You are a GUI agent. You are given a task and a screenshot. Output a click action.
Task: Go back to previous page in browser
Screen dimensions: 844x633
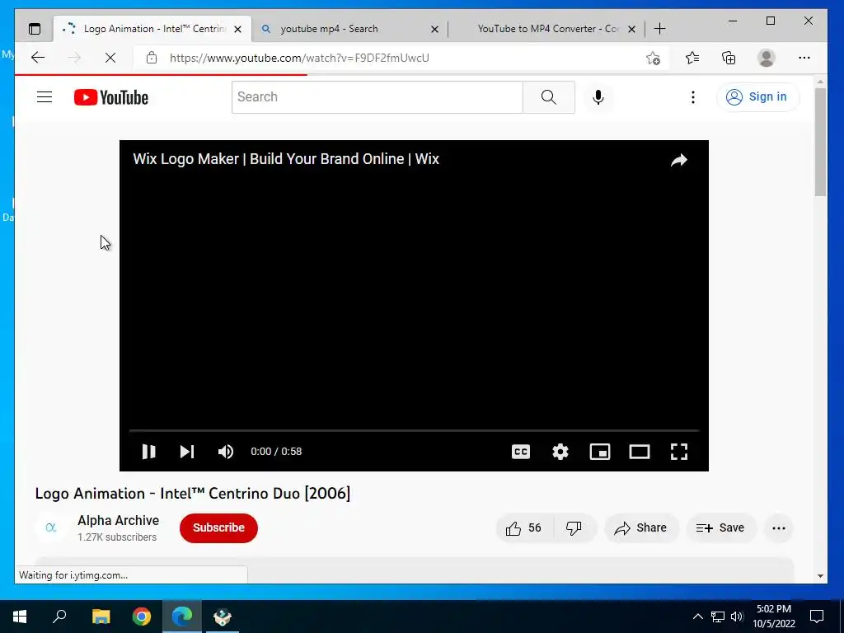[x=38, y=58]
